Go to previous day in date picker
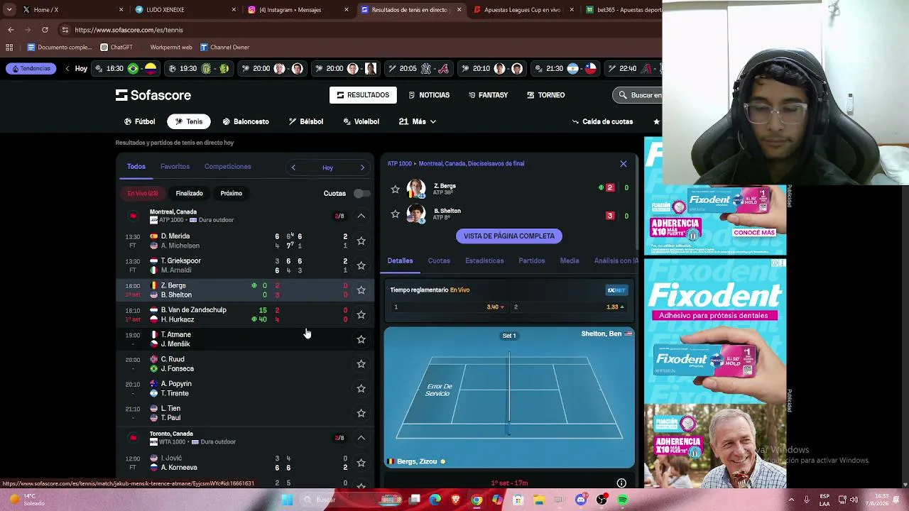 [x=293, y=167]
